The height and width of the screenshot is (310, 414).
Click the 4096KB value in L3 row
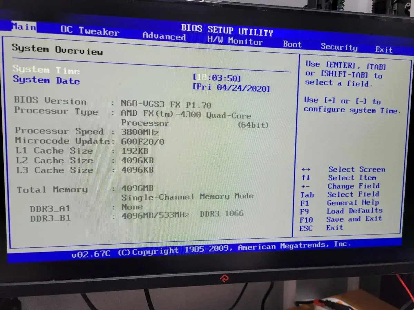138,170
